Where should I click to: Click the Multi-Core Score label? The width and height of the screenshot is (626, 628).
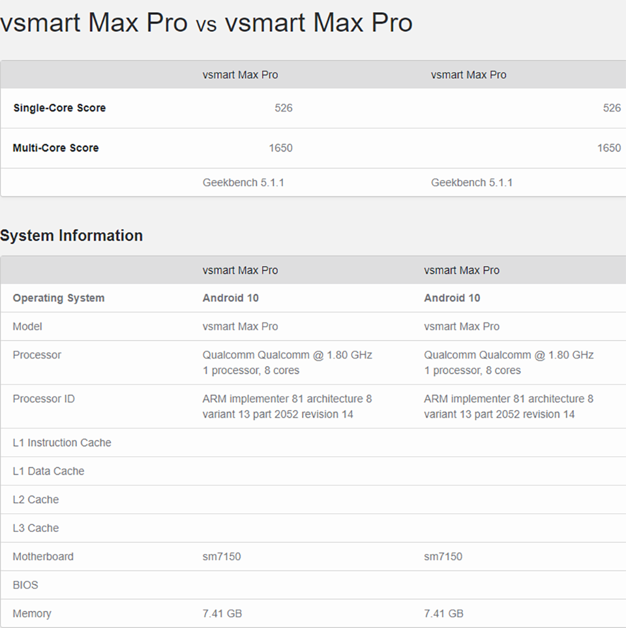click(x=55, y=148)
